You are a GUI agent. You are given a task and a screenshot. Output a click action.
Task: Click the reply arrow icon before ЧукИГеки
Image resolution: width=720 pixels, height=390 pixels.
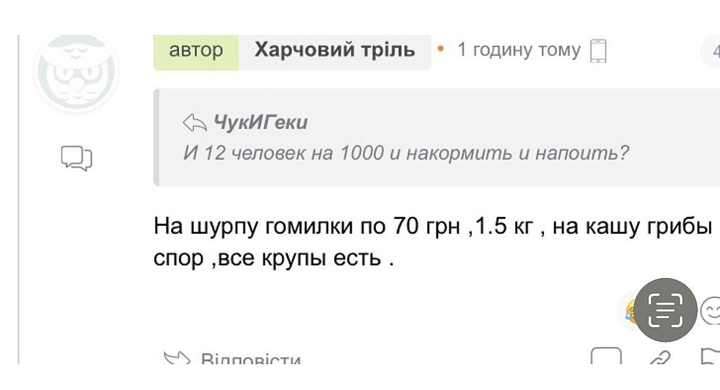(194, 123)
